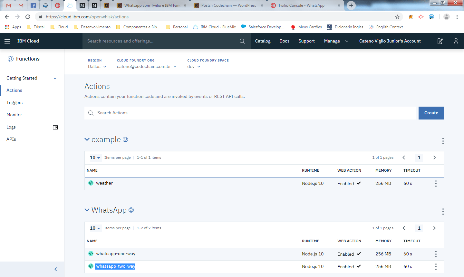Change items per page for example table
The width and height of the screenshot is (464, 277).
(95, 158)
